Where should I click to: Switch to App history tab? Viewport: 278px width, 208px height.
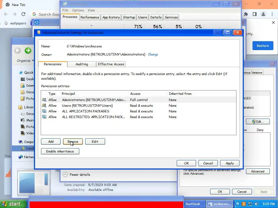click(x=111, y=17)
